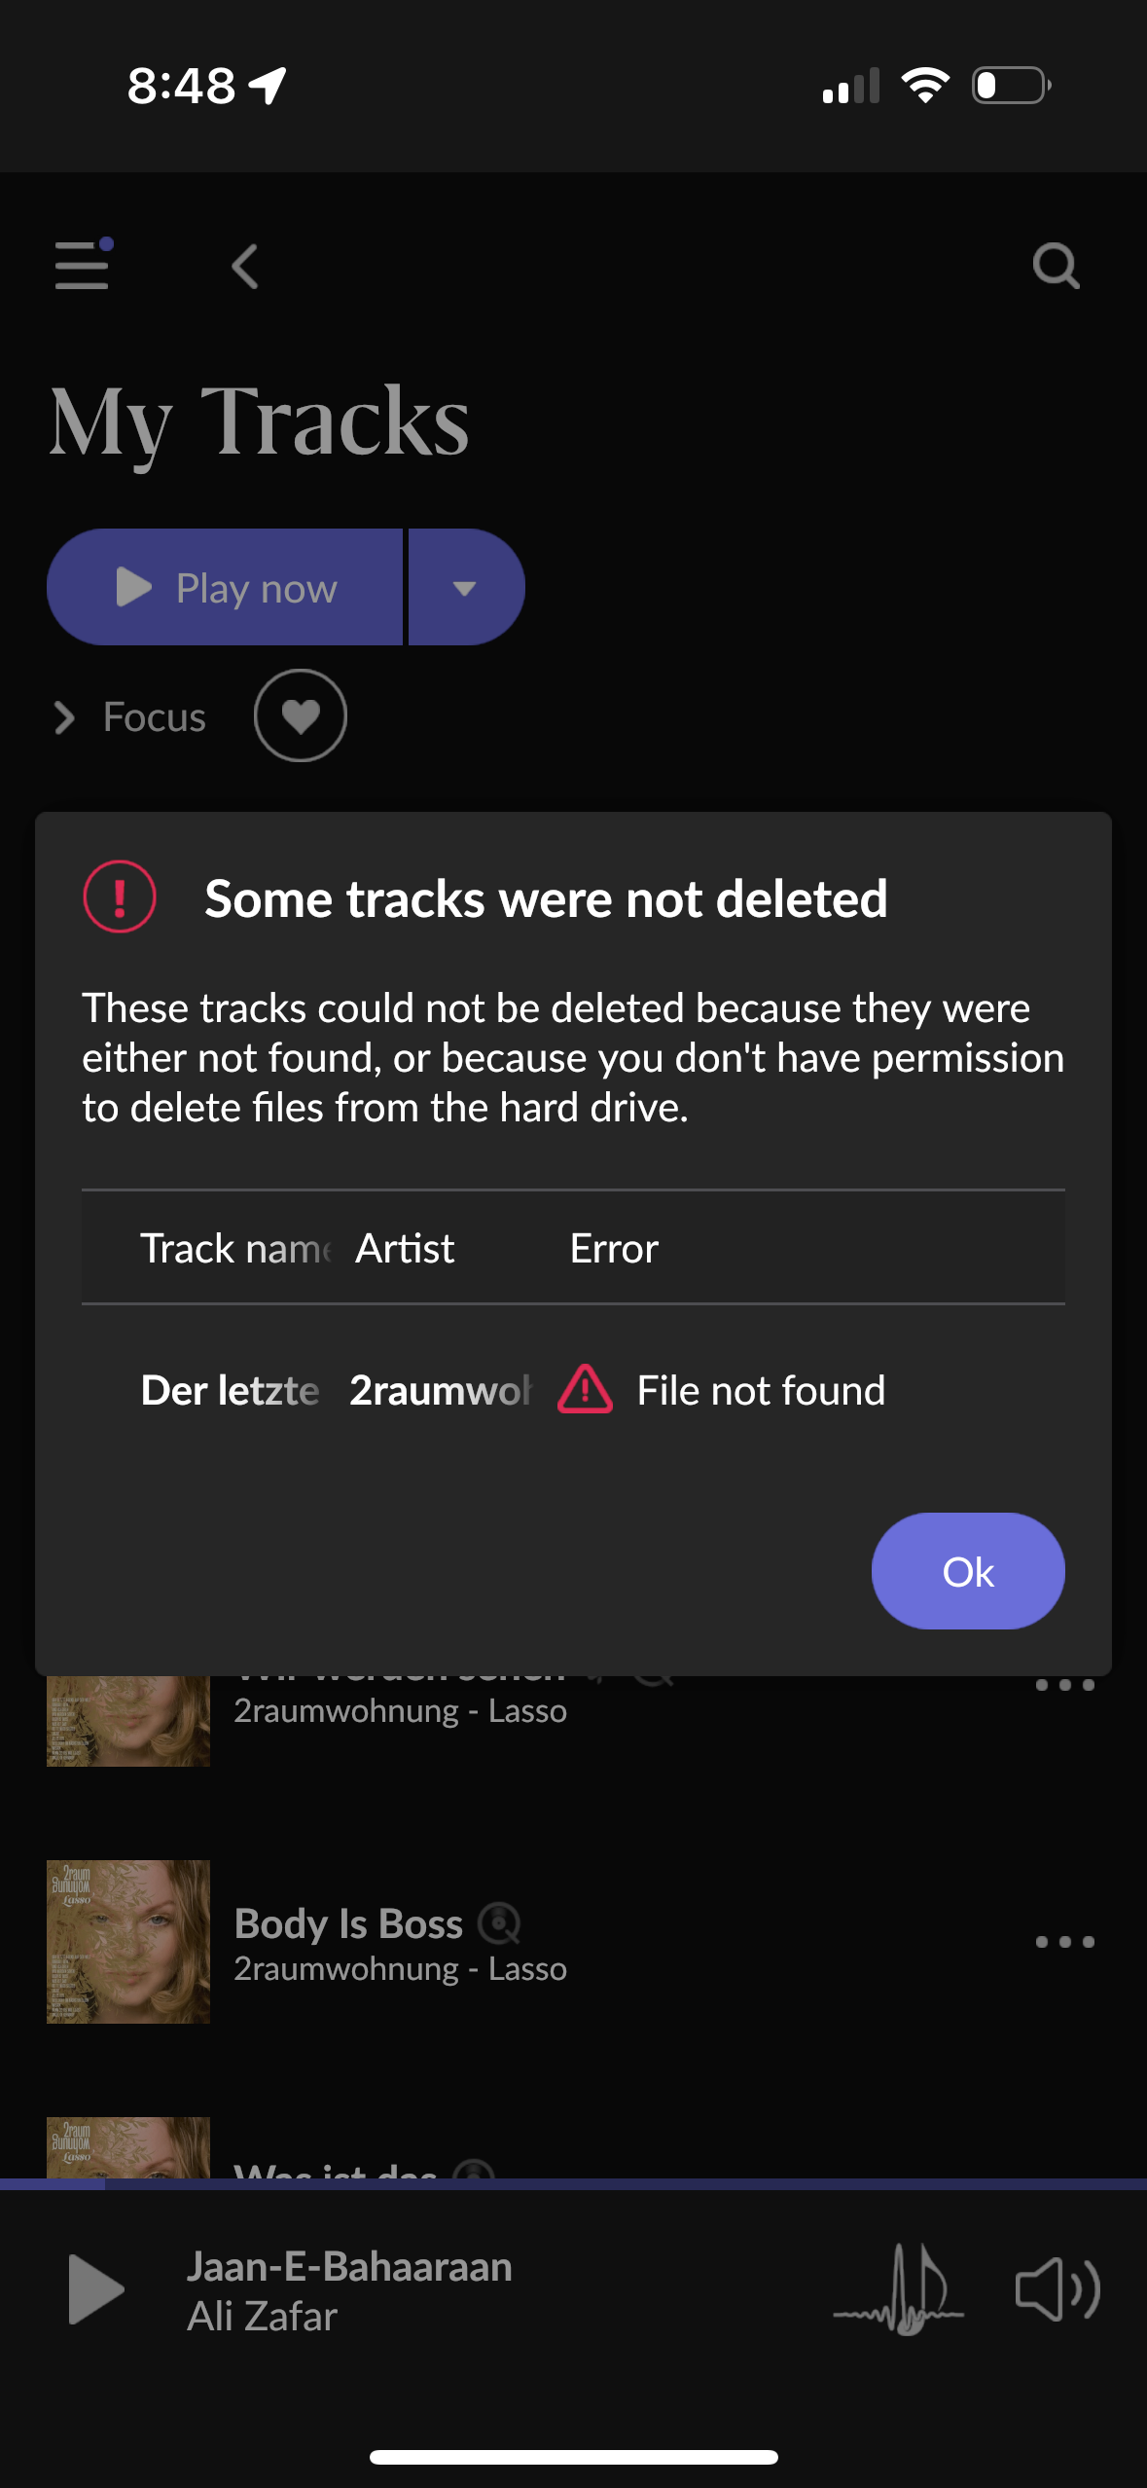This screenshot has width=1147, height=2488.
Task: Select the Error column header
Action: coord(614,1248)
